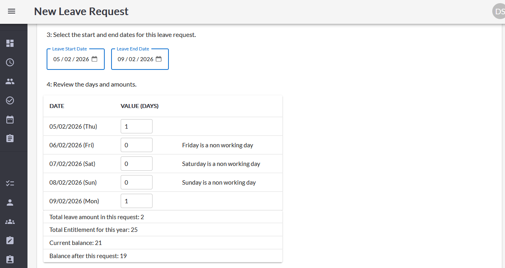The image size is (505, 268).
Task: Open the checklist icon in sidebar
Action: [10, 183]
